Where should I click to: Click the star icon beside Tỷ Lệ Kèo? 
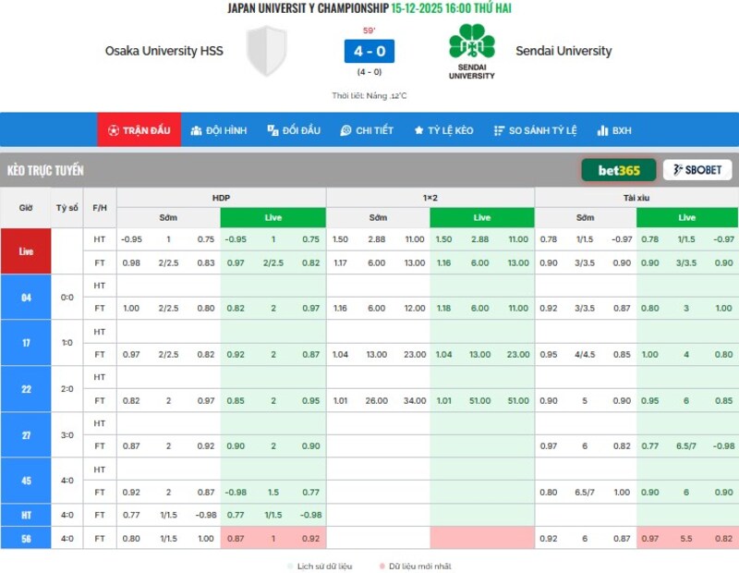click(418, 130)
